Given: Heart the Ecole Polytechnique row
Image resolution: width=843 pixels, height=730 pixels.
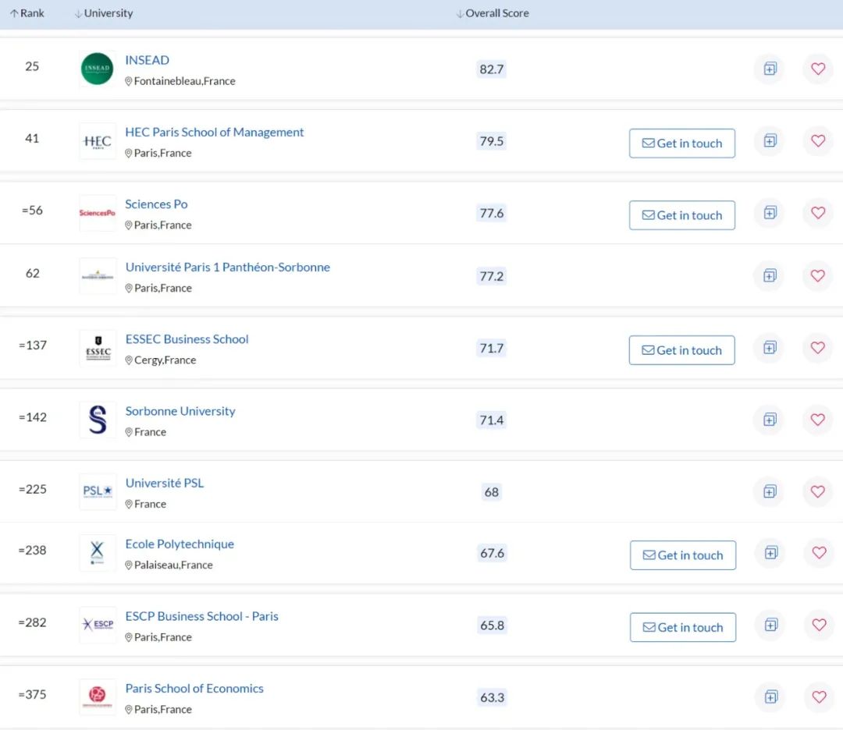Looking at the screenshot, I should [x=819, y=553].
